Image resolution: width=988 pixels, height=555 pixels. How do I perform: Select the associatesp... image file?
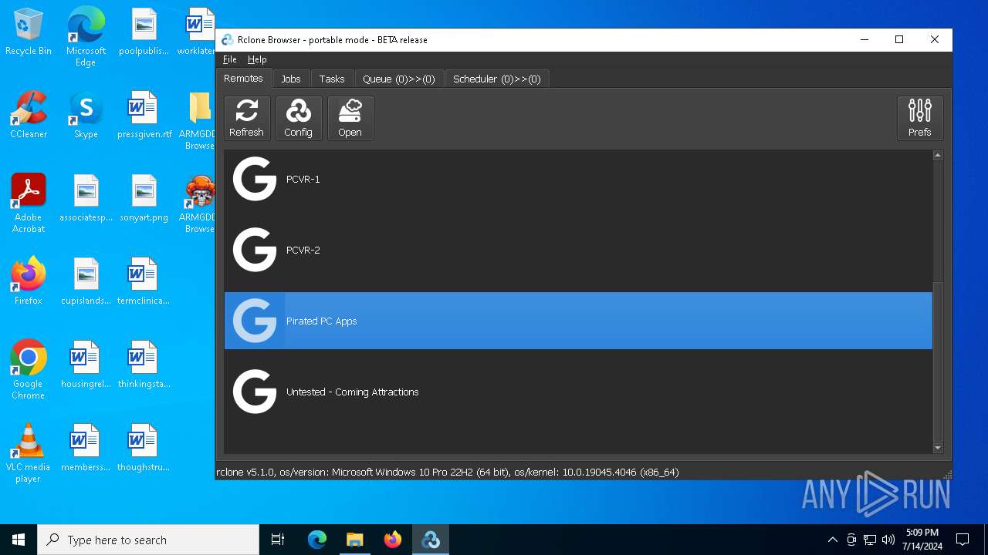(x=86, y=199)
